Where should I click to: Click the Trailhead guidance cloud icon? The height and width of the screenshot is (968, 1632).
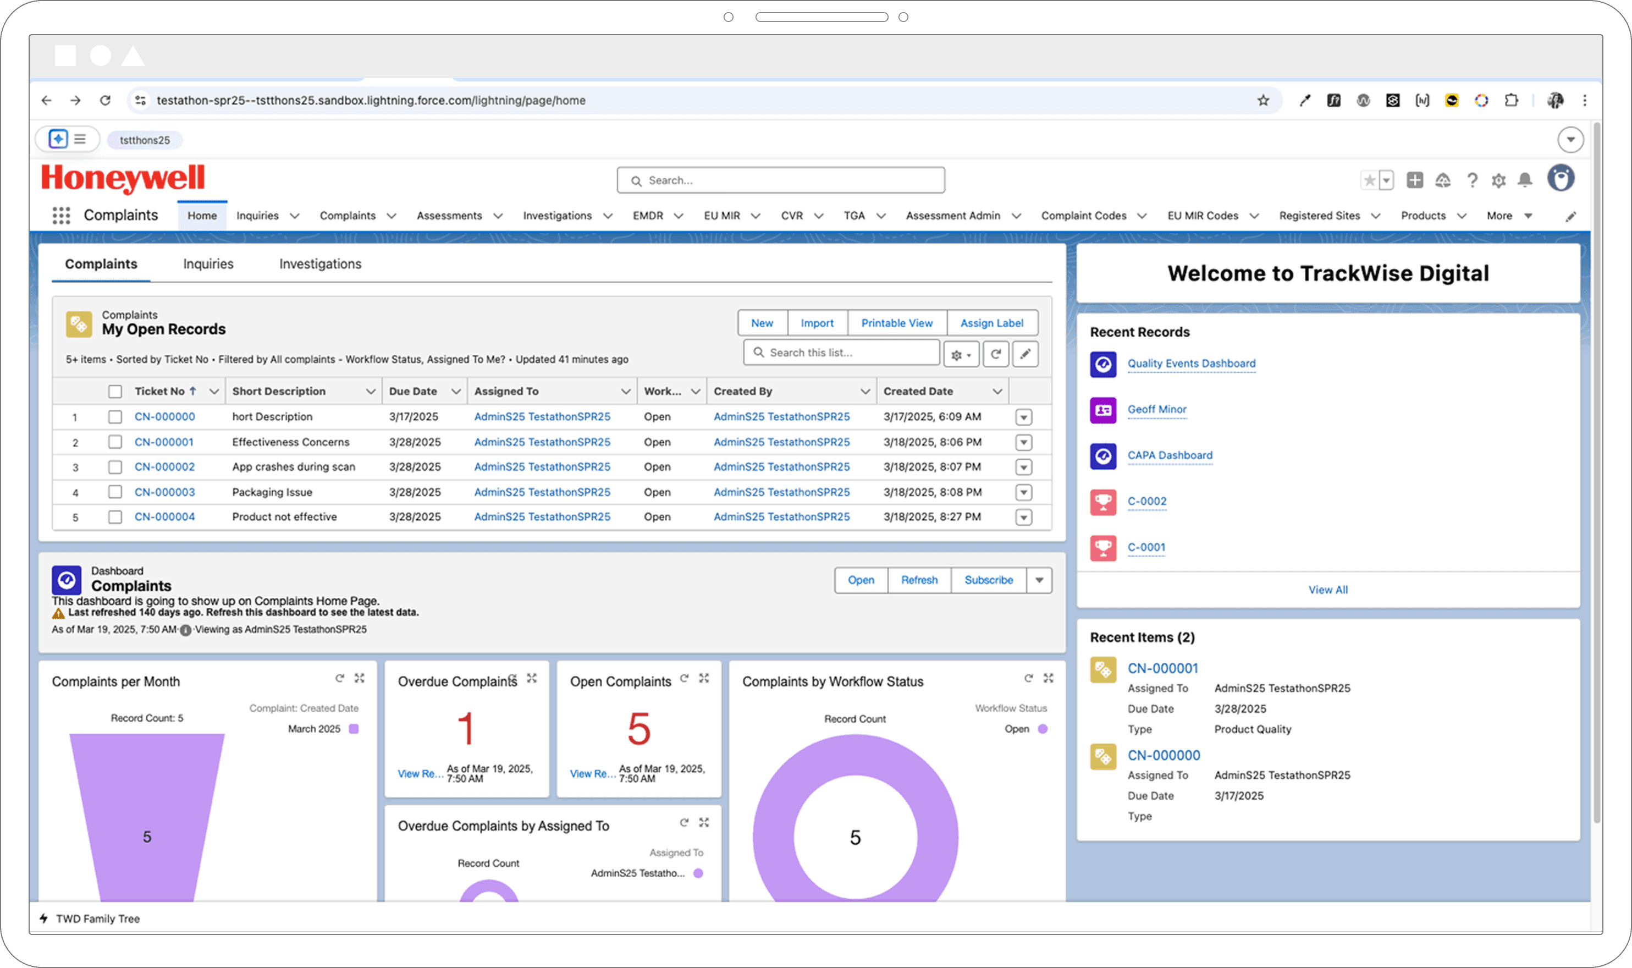tap(1443, 181)
